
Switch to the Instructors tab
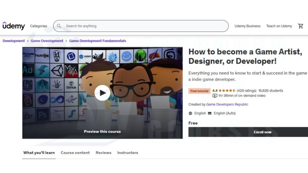click(x=128, y=153)
